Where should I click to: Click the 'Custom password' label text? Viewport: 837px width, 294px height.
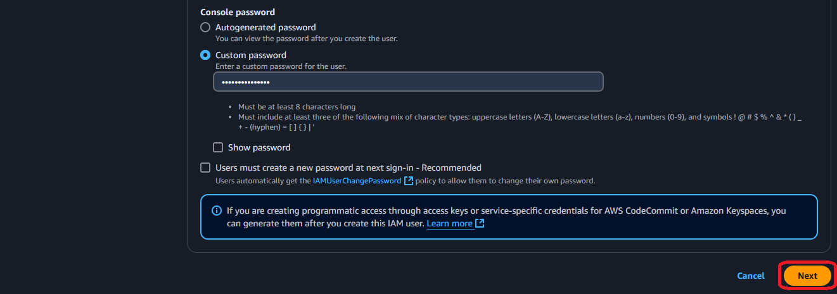(x=251, y=55)
